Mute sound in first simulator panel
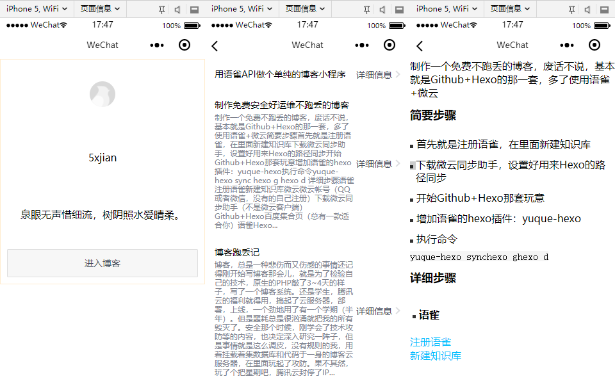615x381 pixels. pyautogui.click(x=177, y=10)
